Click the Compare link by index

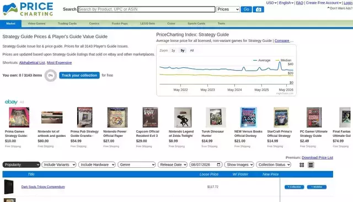tap(282, 41)
